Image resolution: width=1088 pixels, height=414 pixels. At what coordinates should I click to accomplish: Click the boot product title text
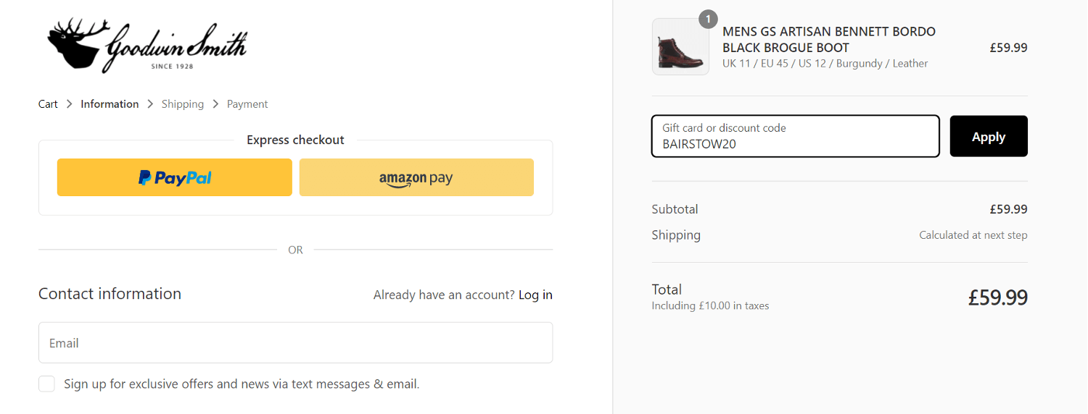829,40
